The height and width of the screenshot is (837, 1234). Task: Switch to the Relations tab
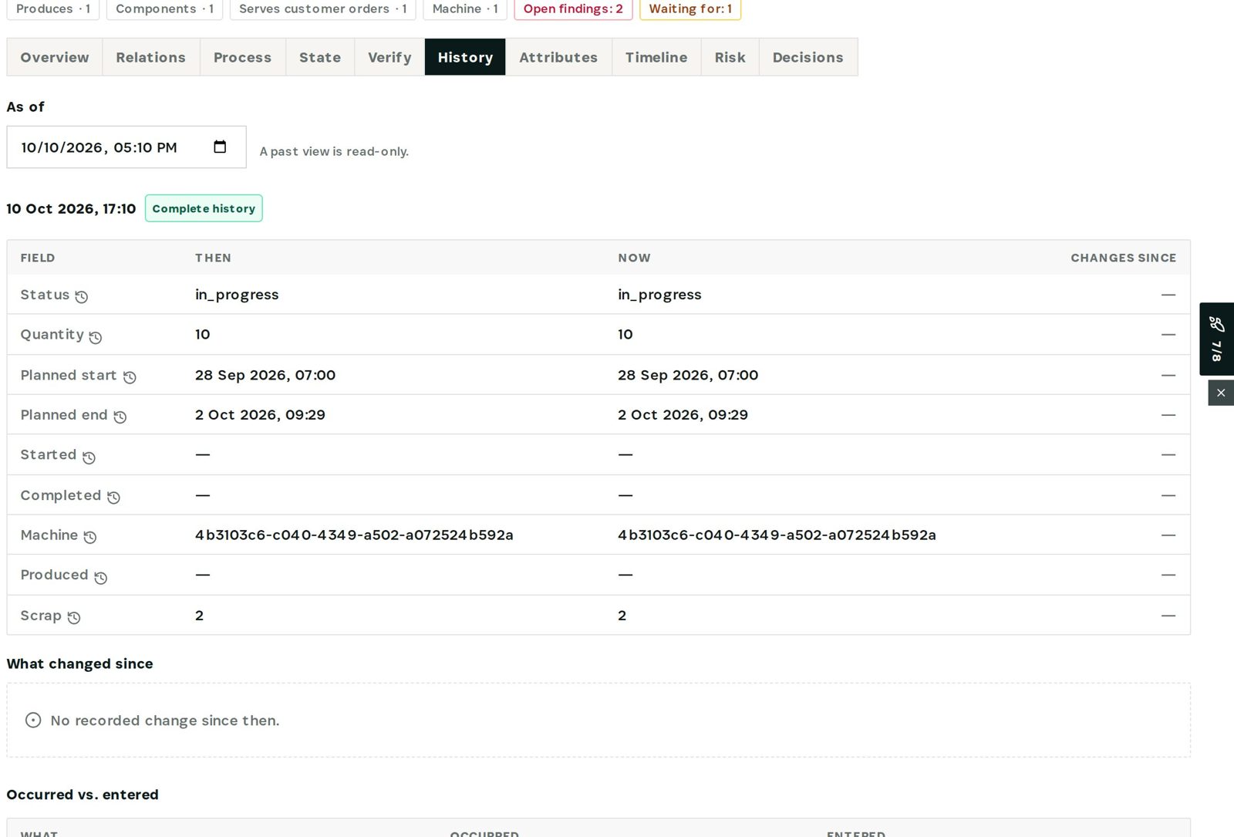coord(151,57)
